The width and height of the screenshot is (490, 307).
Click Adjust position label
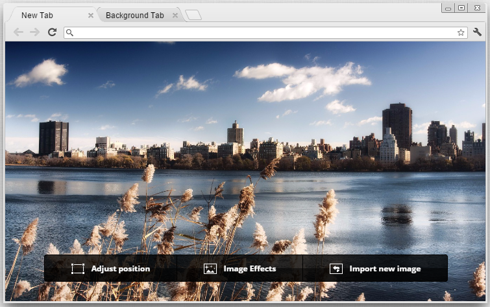coord(121,269)
